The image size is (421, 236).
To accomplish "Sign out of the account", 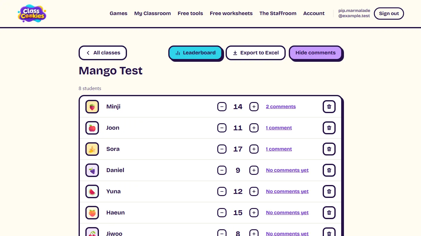I will [389, 14].
